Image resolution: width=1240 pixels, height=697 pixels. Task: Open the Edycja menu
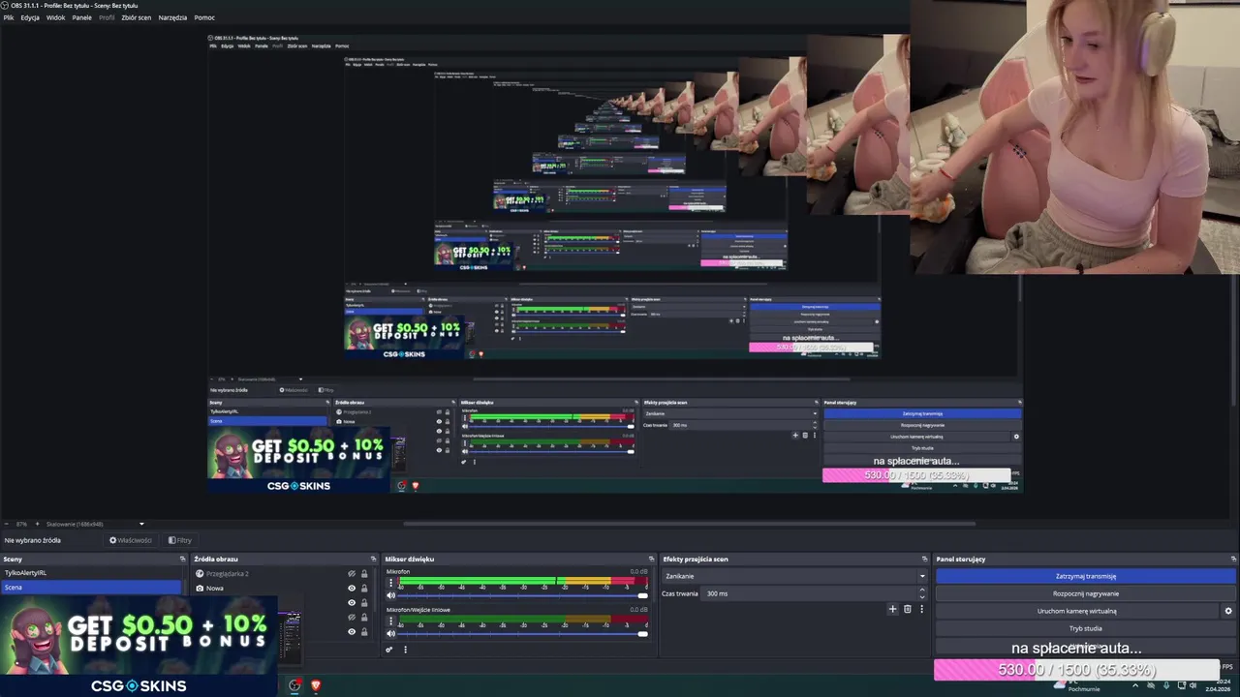point(30,17)
